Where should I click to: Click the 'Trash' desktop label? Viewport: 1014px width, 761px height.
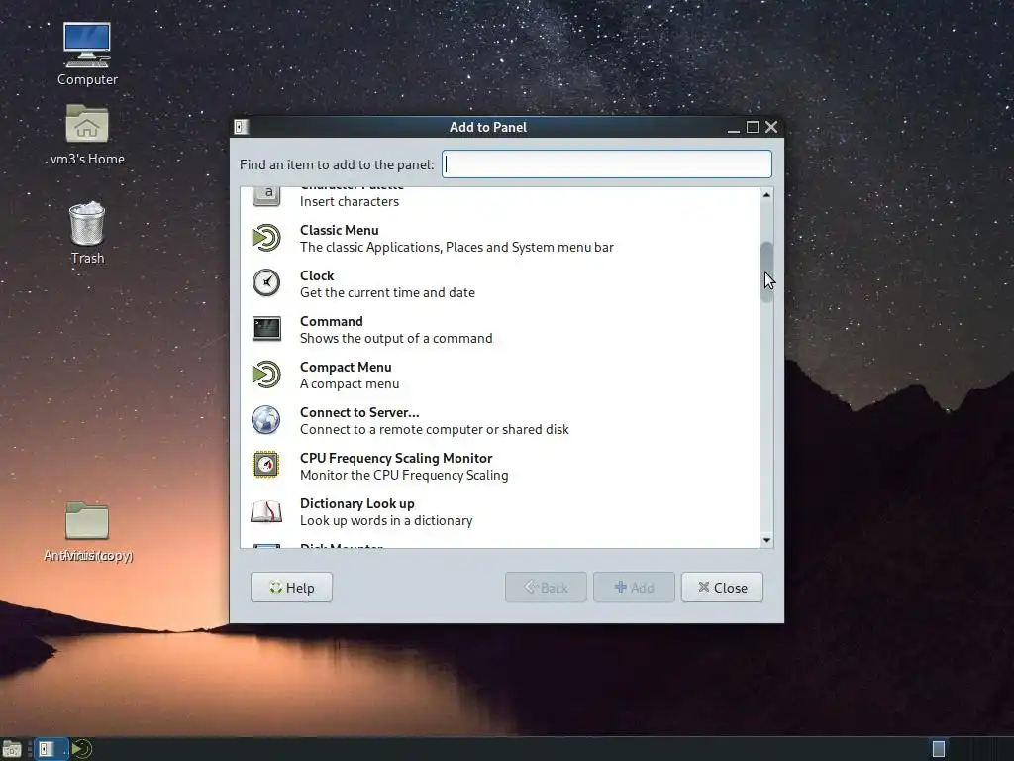coord(87,259)
